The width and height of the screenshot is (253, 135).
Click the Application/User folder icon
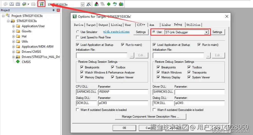click(x=18, y=26)
